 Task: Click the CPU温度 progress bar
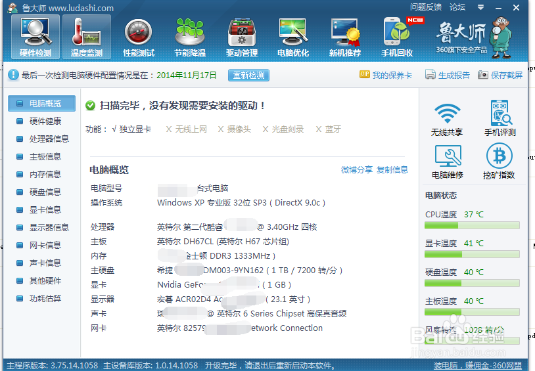click(472, 225)
